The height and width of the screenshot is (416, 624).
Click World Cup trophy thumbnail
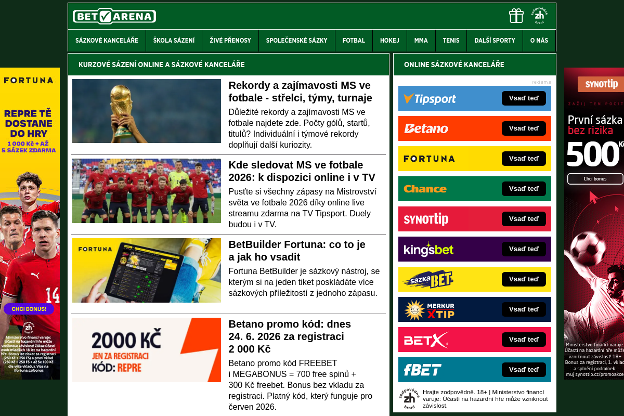click(x=147, y=111)
